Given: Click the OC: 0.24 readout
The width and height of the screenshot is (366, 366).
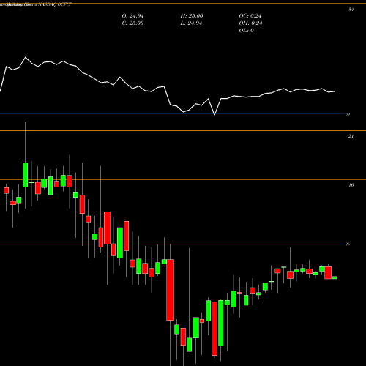Looking at the screenshot, I should (250, 16).
